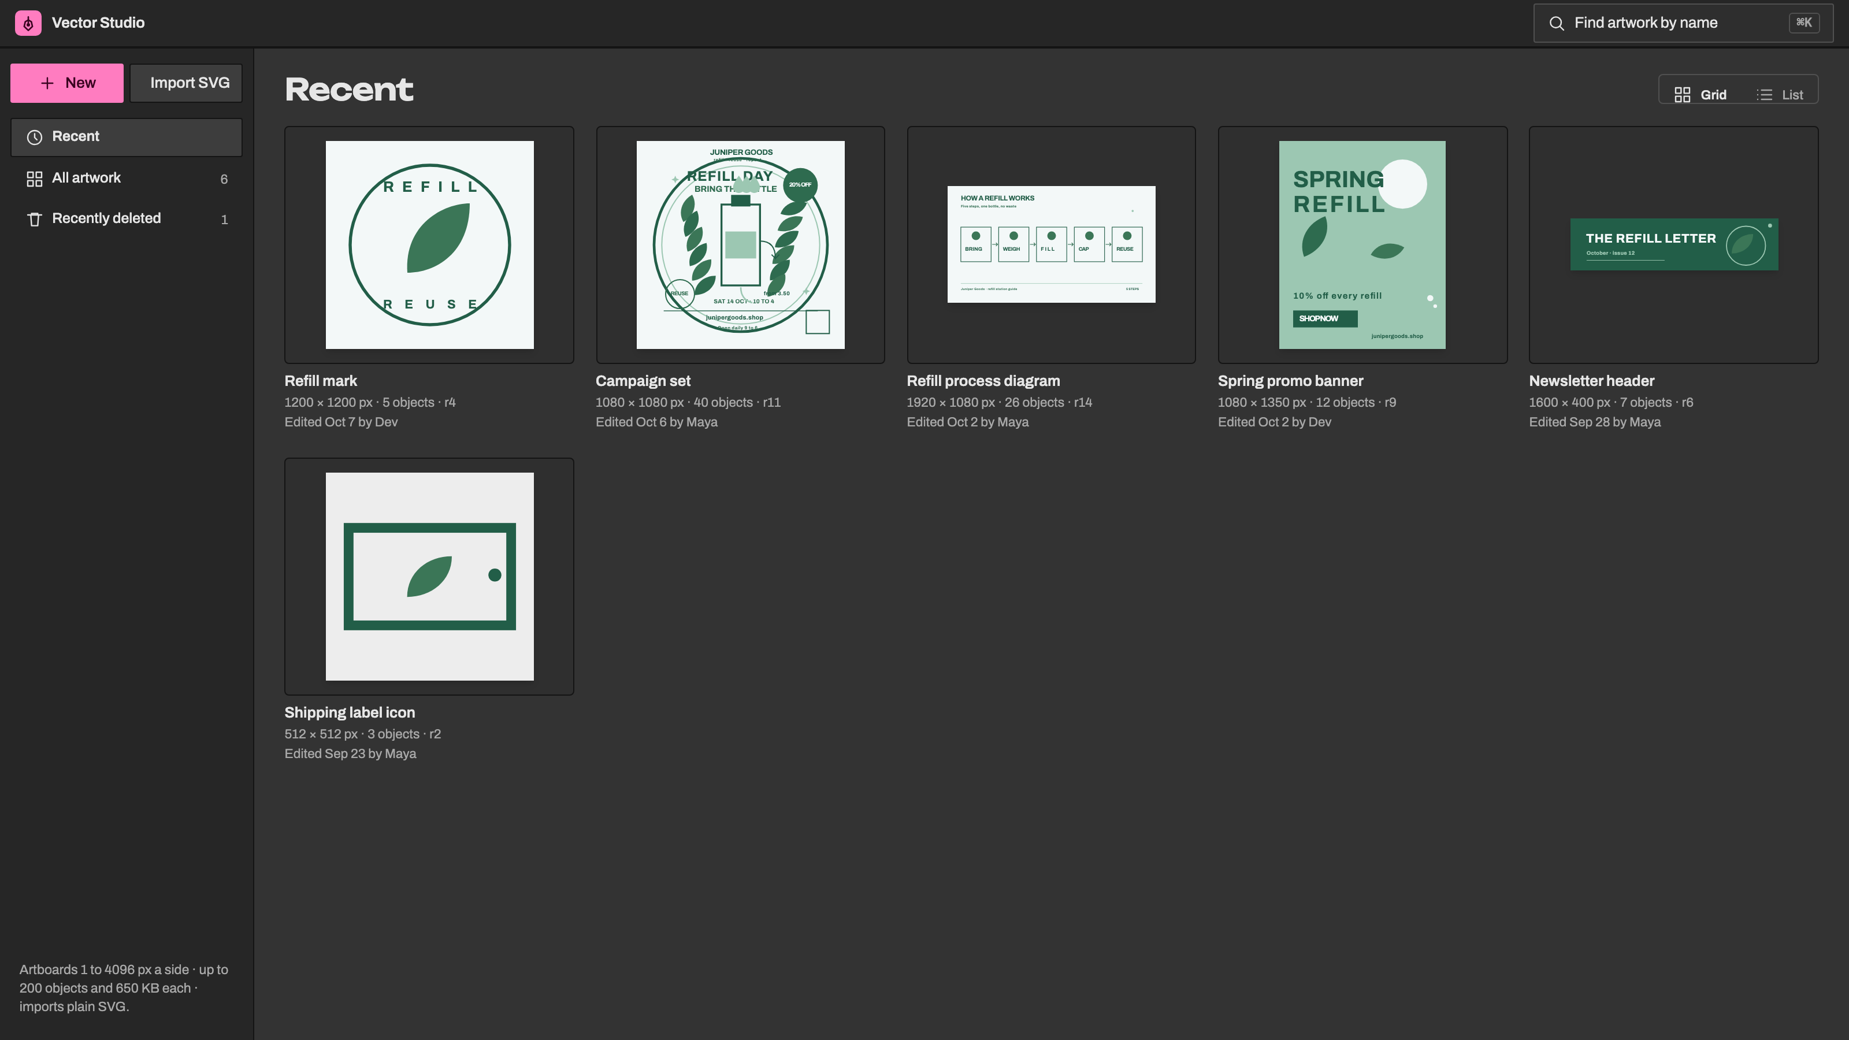The width and height of the screenshot is (1849, 1040).
Task: Click the Refill mark title
Action: [x=321, y=381]
